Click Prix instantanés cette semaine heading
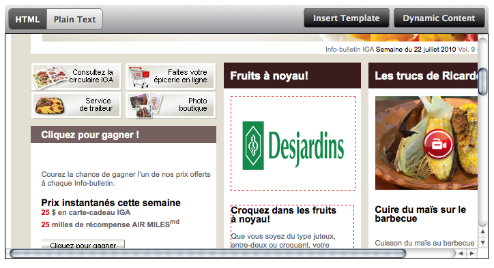 (x=111, y=203)
